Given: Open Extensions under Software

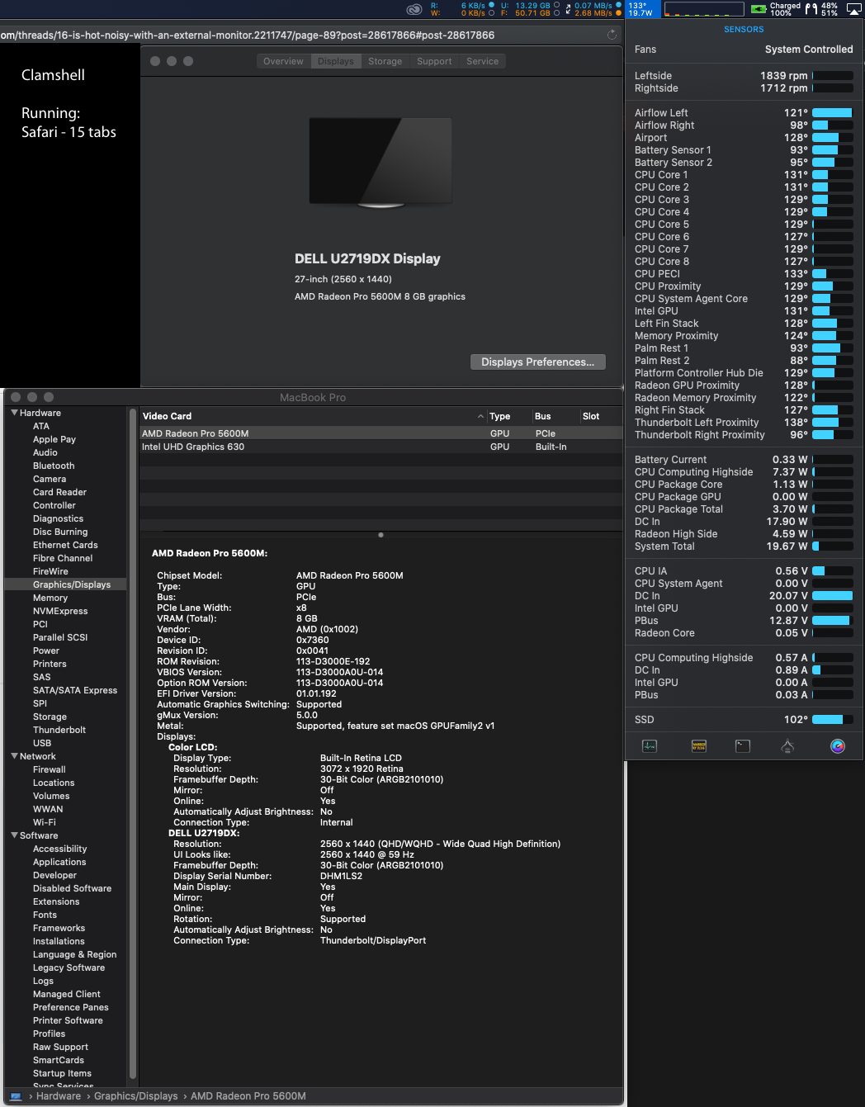Looking at the screenshot, I should point(56,901).
